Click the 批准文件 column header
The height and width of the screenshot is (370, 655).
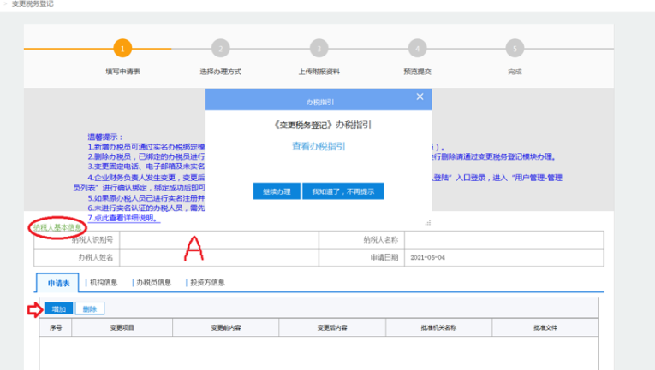point(545,327)
